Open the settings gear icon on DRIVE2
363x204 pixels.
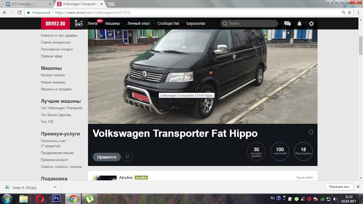point(311,23)
